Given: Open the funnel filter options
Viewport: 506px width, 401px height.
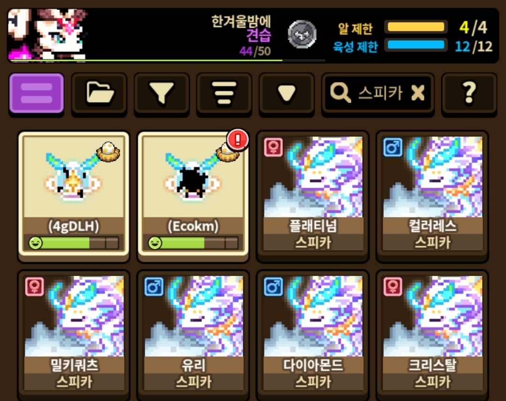Looking at the screenshot, I should 162,94.
